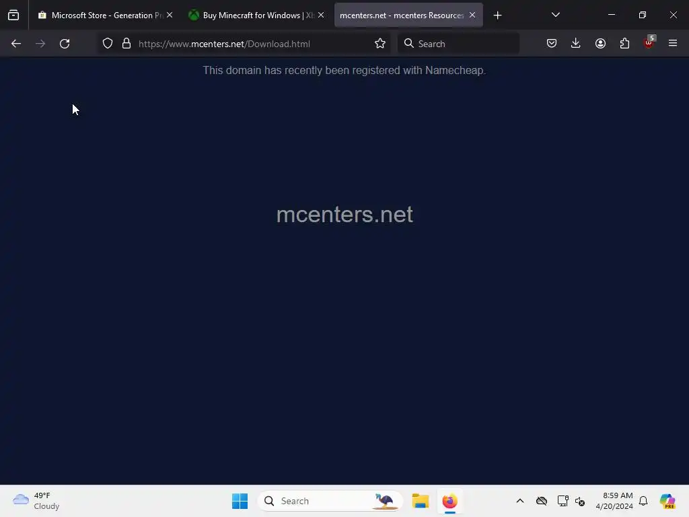This screenshot has width=689, height=517.
Task: Open tracking protection shield info
Action: point(108,44)
